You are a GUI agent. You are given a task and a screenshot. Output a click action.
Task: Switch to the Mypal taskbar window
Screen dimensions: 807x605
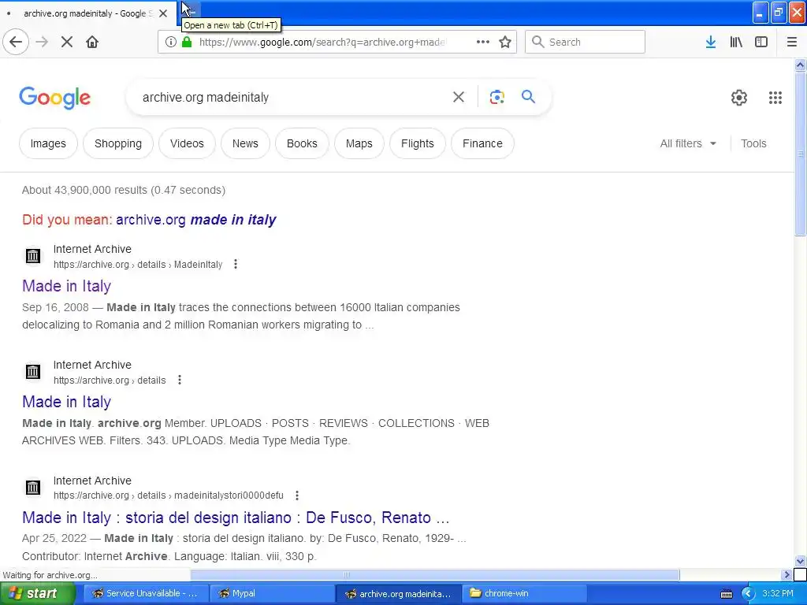272,594
